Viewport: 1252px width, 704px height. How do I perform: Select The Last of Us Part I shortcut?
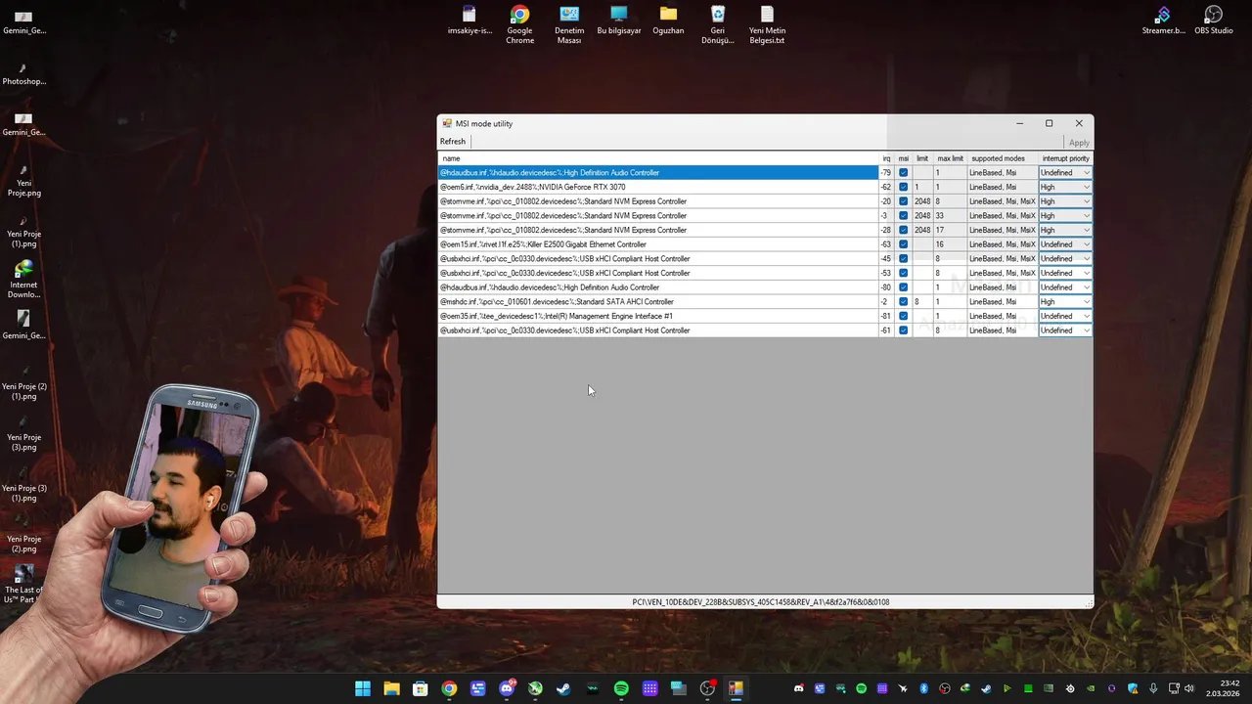[x=23, y=584]
